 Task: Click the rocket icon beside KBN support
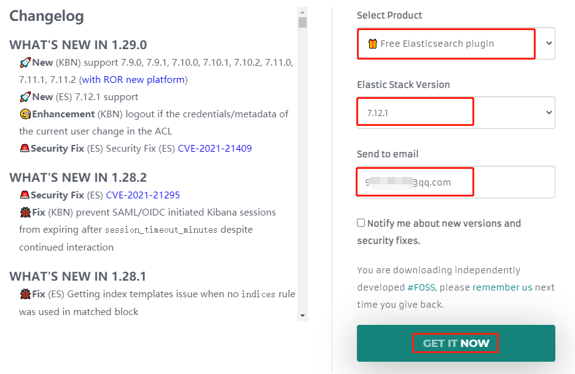click(25, 63)
